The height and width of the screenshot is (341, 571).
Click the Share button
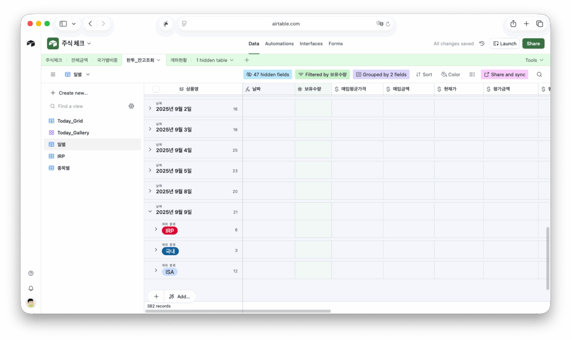[x=533, y=44]
